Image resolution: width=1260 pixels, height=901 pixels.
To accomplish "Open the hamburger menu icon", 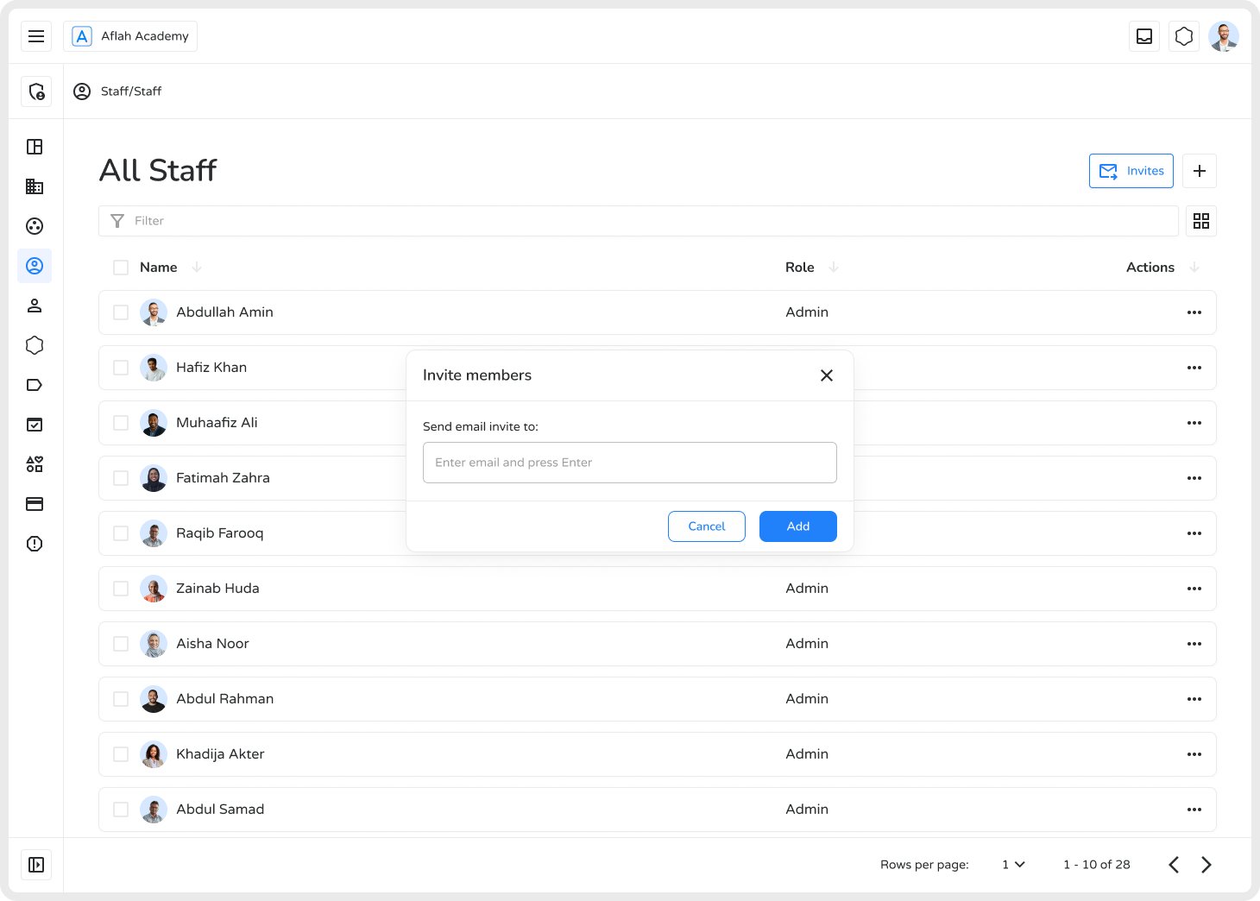I will tap(36, 36).
